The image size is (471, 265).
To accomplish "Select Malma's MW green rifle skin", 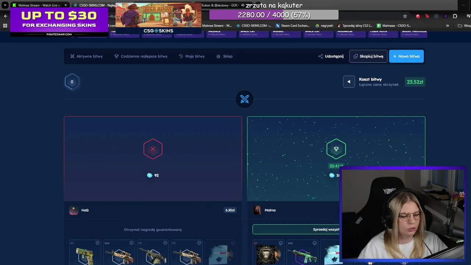I will pos(302,252).
